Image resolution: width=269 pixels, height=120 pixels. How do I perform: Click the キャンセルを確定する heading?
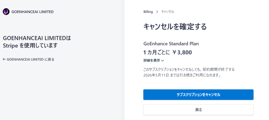pos(175,27)
